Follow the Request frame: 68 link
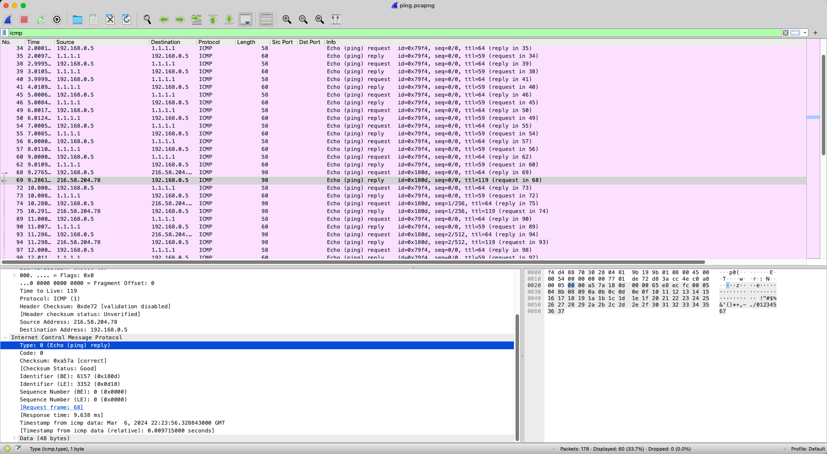Viewport: 827px width, 454px height. [x=51, y=407]
